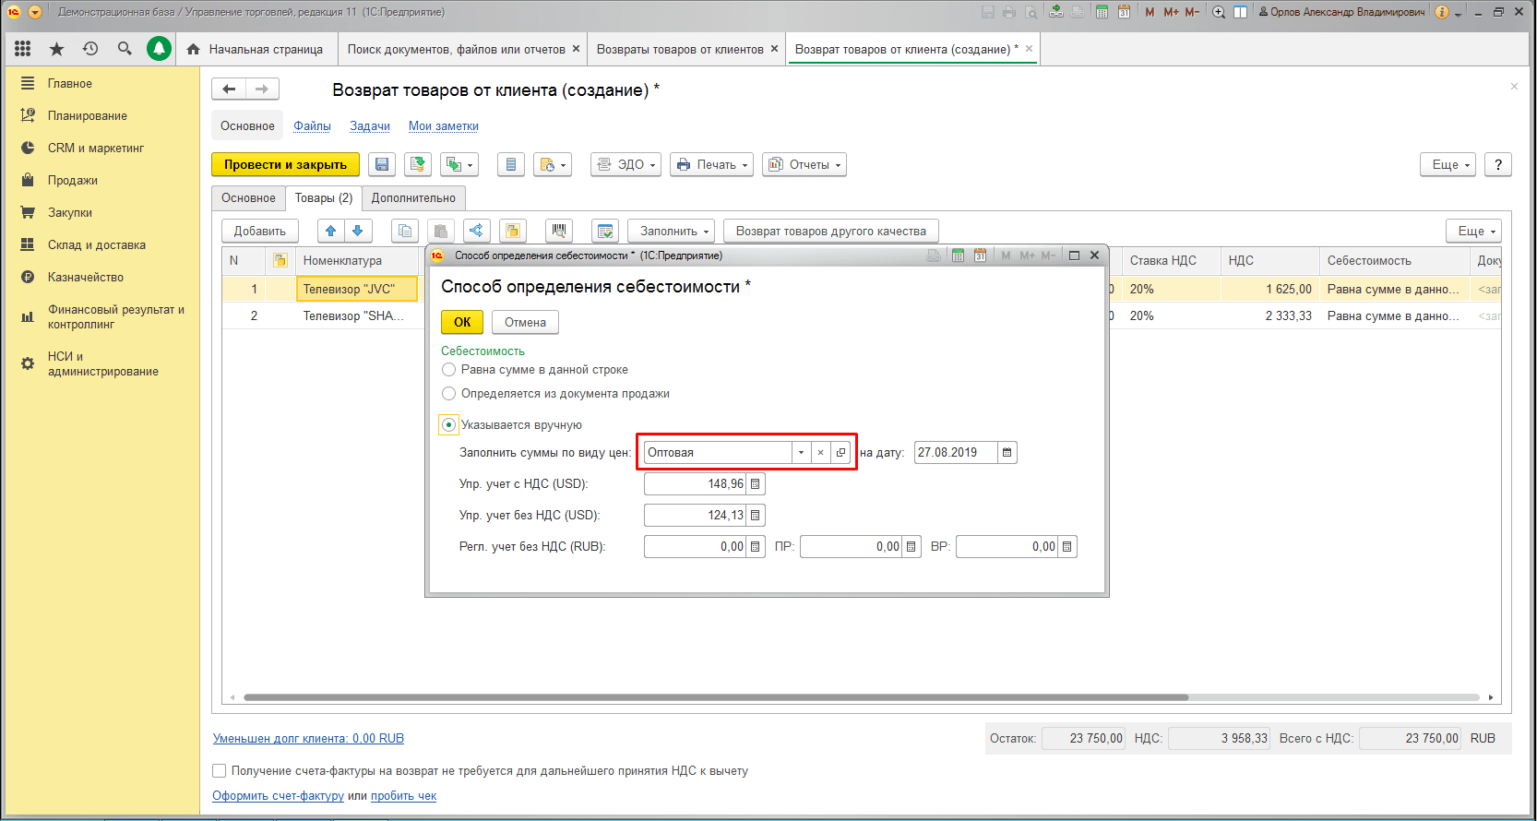Open the search magnifier in top panel

(x=125, y=49)
